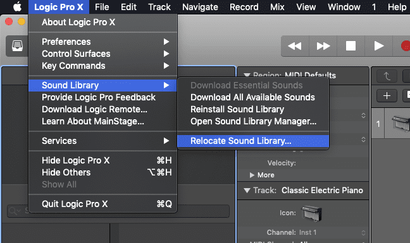The height and width of the screenshot is (243, 410).
Task: Choose Learn About MainStage…
Action: [102, 121]
